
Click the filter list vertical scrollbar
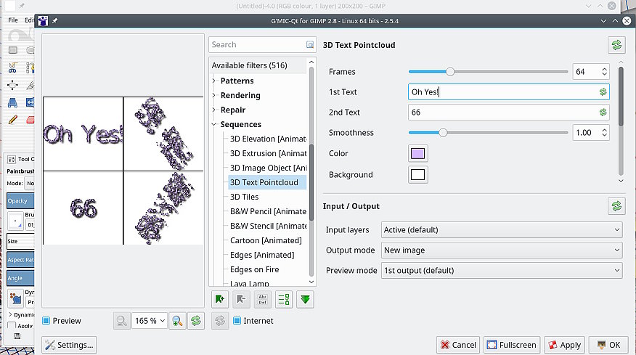(311, 182)
